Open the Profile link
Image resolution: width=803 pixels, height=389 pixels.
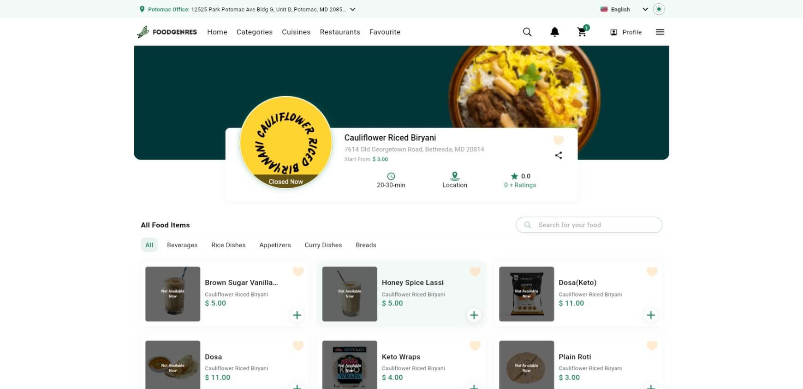[626, 32]
